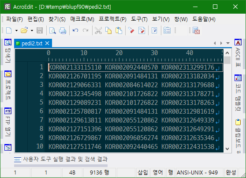The height and width of the screenshot is (178, 246).
Task: Open the 클립보드 panel on the right
Action: (238, 136)
